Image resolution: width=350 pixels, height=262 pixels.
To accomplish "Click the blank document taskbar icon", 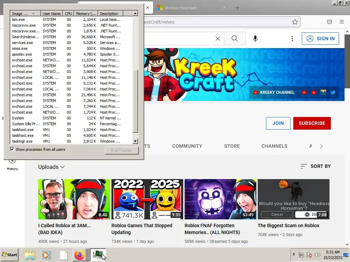I will pos(64,255).
